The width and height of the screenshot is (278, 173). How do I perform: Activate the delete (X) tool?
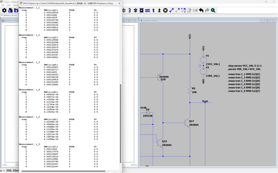pyautogui.click(x=165, y=10)
